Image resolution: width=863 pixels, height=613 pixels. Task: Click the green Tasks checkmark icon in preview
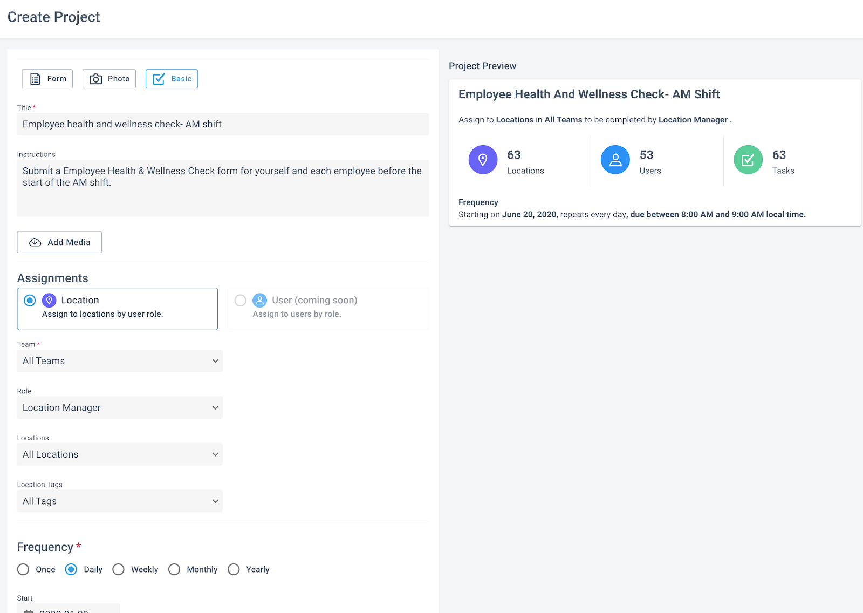[748, 160]
